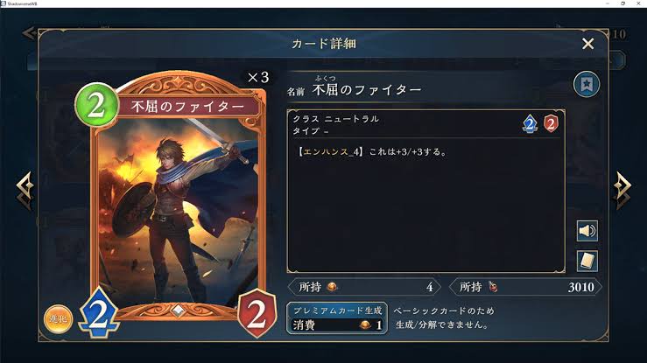Click the 所持 orb count field showing 4
This screenshot has width=647, height=363.
[x=365, y=287]
